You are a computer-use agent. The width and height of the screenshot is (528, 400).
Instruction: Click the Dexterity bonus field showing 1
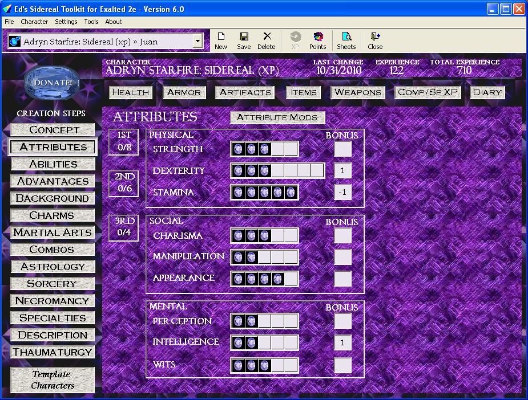tap(342, 171)
